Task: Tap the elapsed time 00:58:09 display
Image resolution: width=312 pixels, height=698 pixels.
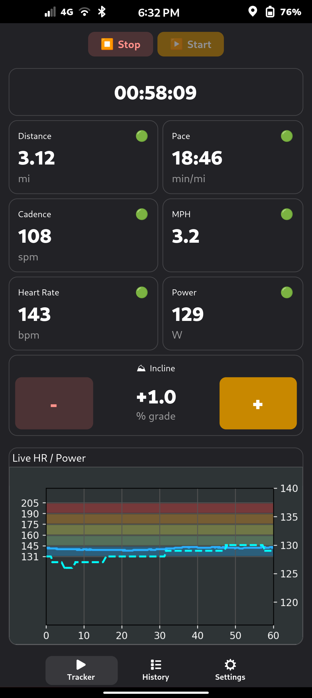Action: [156, 92]
